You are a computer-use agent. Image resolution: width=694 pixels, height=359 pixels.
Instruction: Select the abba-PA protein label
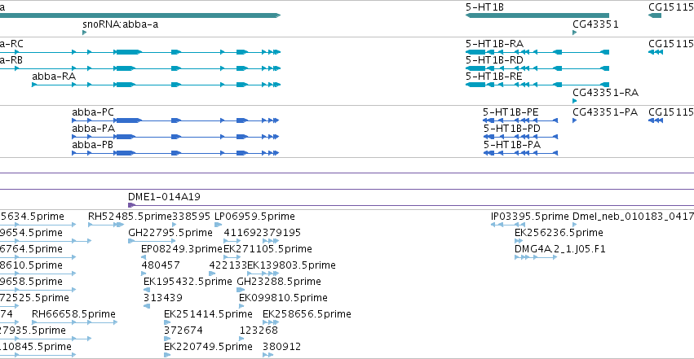point(94,129)
